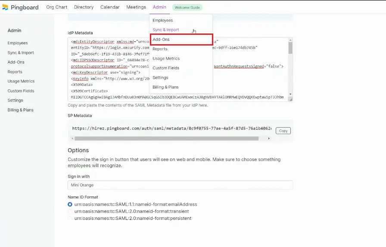386x247 pixels.
Task: Click the IdP Metadata vertical scrollbar thumb
Action: coord(290,48)
